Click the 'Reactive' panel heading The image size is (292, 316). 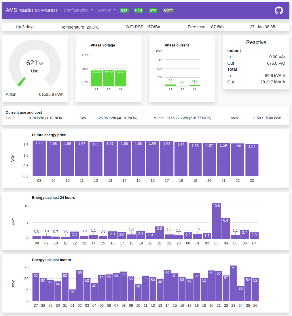pos(256,42)
